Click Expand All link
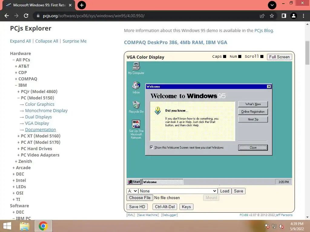This screenshot has height=232, width=310. pyautogui.click(x=20, y=41)
